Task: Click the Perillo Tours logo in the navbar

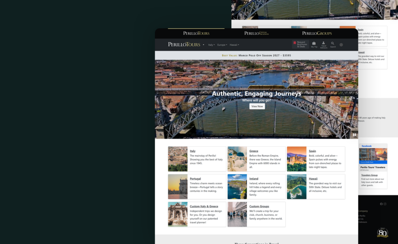Action: [x=184, y=45]
